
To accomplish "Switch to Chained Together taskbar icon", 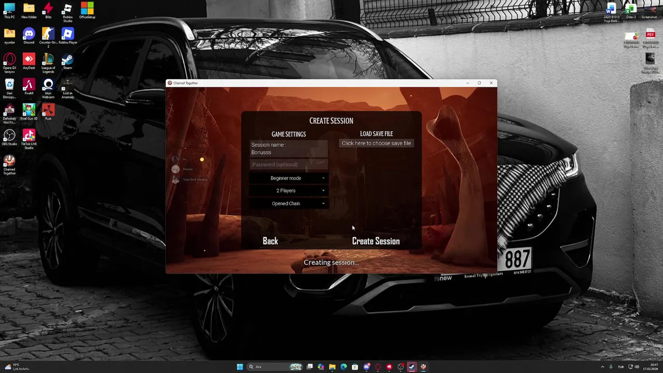I will (424, 367).
